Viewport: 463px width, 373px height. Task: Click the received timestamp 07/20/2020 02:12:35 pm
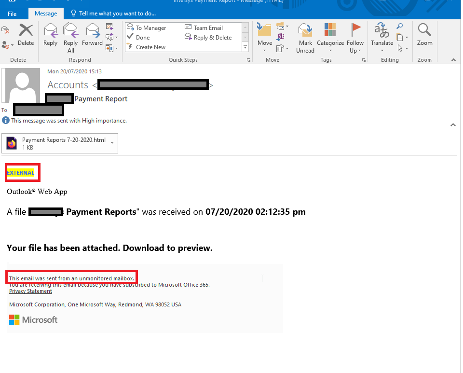(256, 212)
